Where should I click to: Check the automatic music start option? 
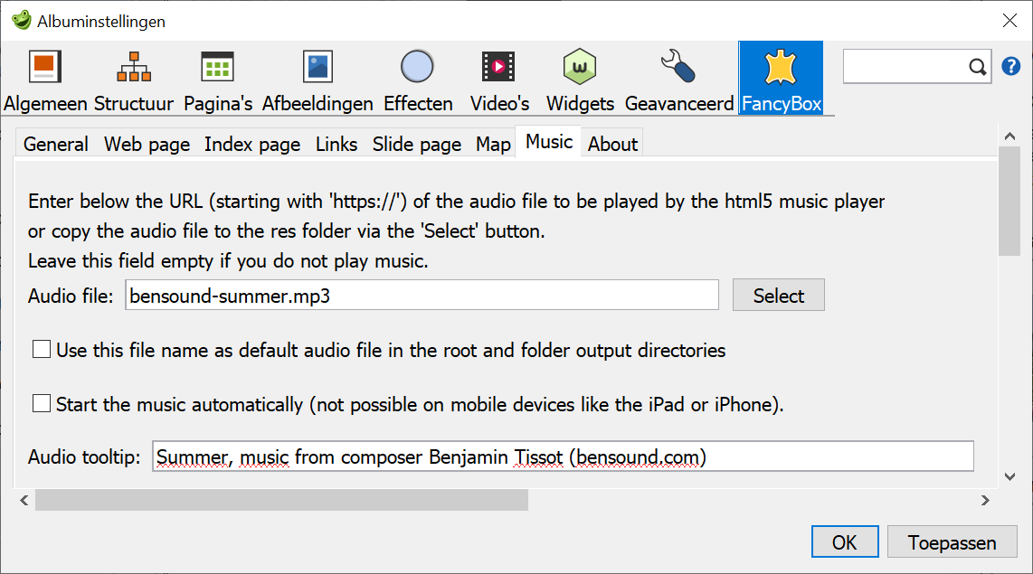pyautogui.click(x=41, y=403)
